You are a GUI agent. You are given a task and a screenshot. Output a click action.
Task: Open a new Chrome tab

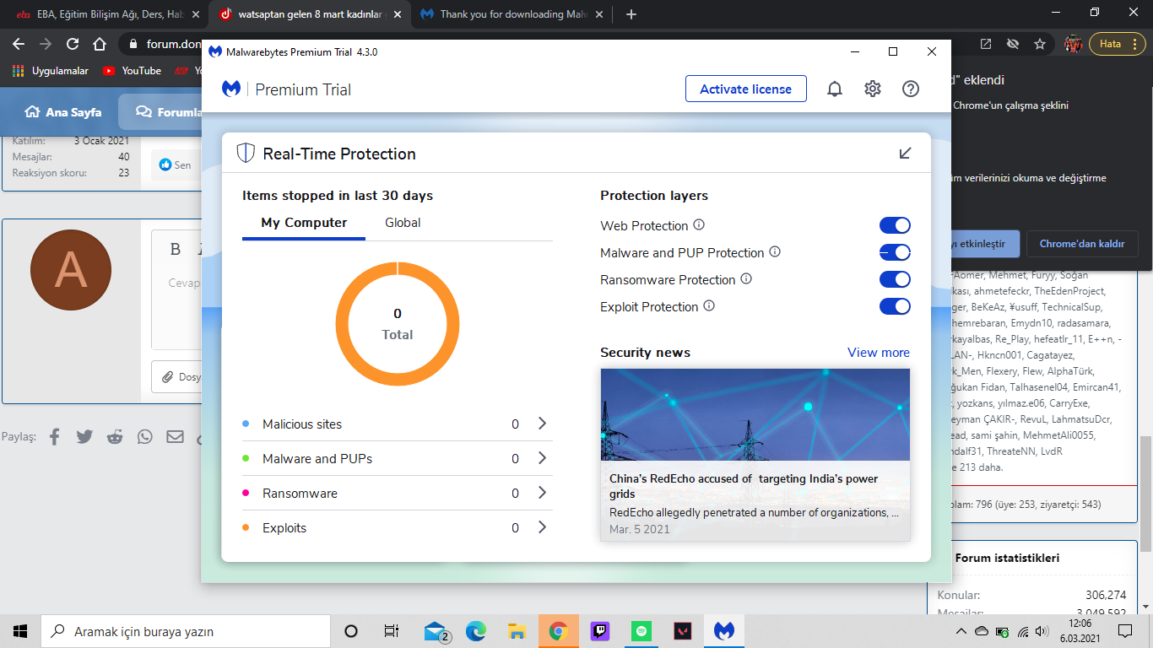pyautogui.click(x=631, y=14)
